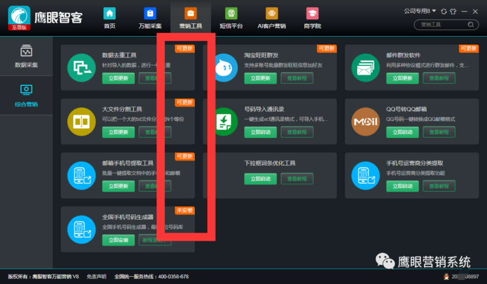Click the 大文件分割工具 yellow icon
Viewport: 487px width, 284px height.
(82, 122)
